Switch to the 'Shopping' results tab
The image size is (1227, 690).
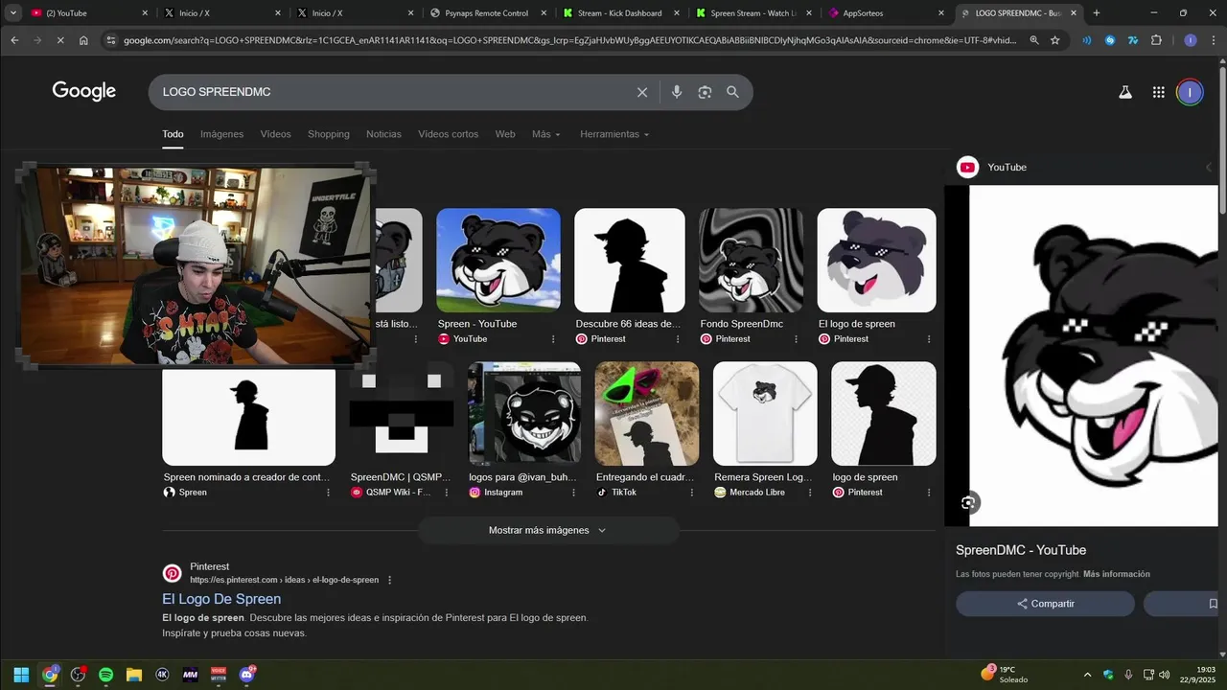pos(329,134)
